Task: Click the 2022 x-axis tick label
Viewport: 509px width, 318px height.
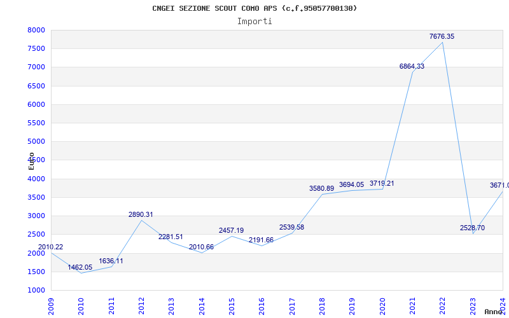Action: 443,306
